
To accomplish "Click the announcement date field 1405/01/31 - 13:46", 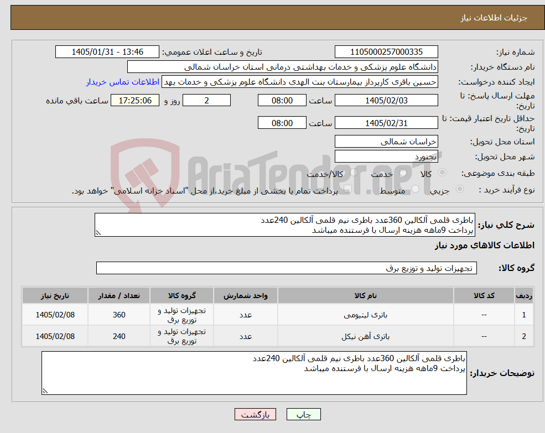I will [107, 52].
